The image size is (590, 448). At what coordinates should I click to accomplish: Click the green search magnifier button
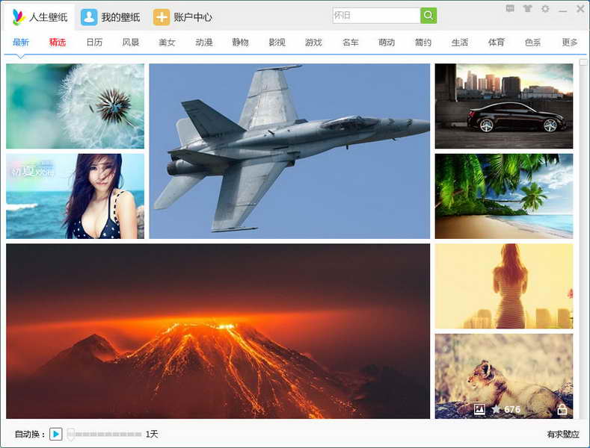tap(428, 16)
